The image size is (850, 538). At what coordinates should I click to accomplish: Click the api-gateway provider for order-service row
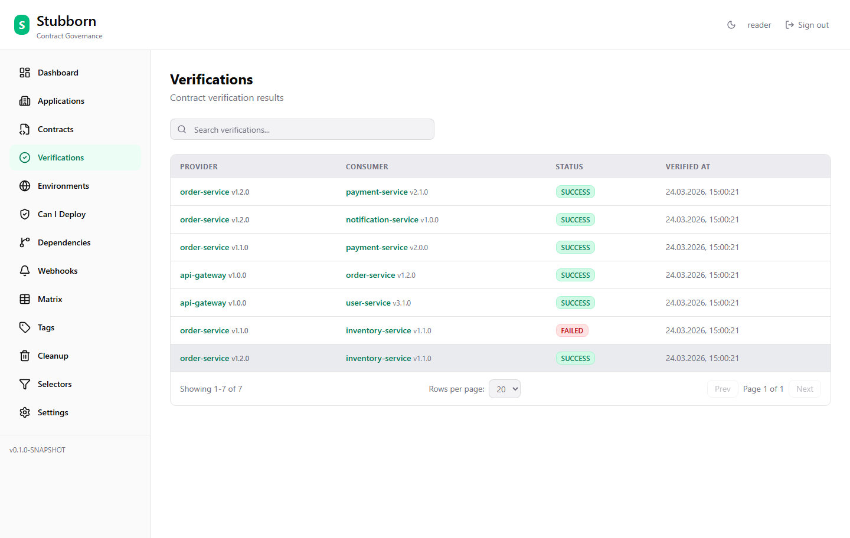tap(203, 275)
